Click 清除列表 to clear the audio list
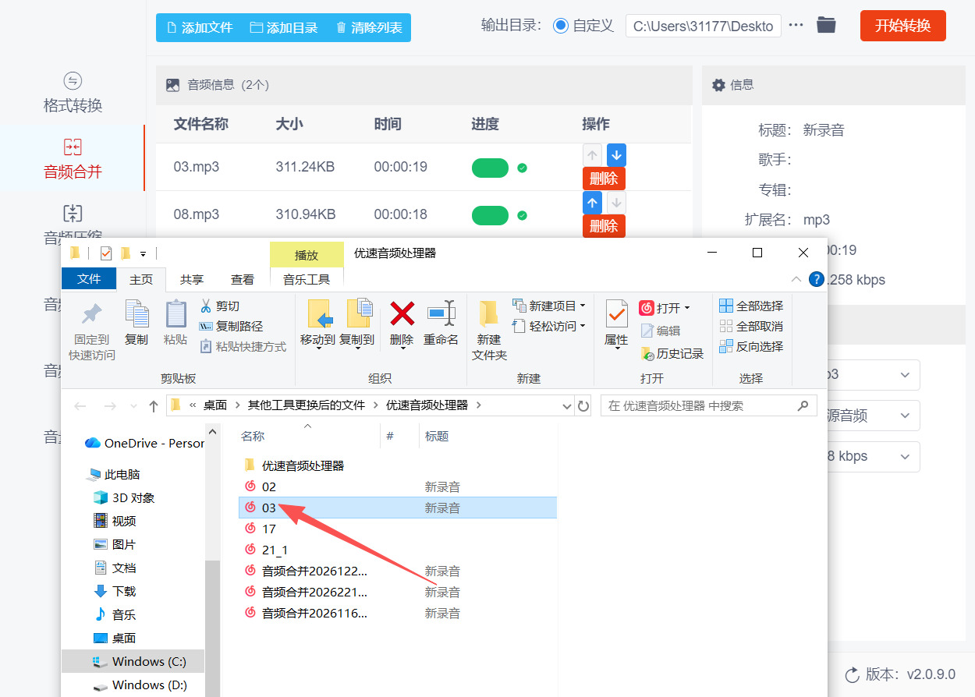 pyautogui.click(x=369, y=27)
